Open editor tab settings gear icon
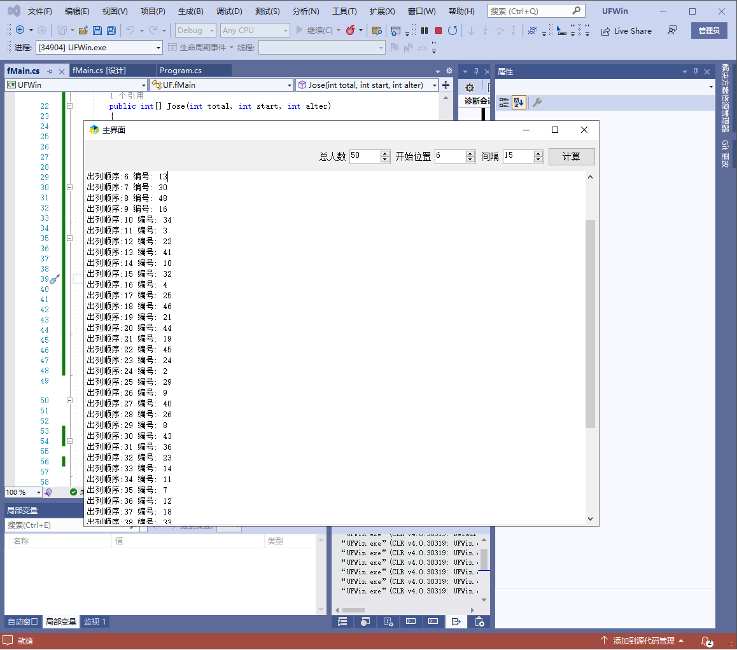Viewport: 737px width, 650px height. pyautogui.click(x=449, y=71)
